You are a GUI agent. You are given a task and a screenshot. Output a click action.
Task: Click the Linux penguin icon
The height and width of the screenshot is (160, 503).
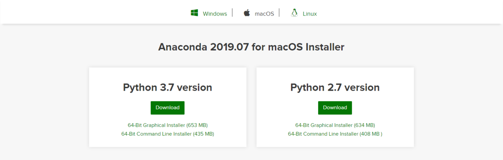click(294, 13)
